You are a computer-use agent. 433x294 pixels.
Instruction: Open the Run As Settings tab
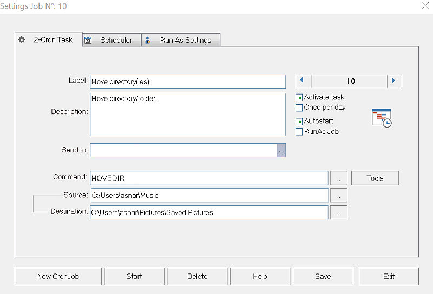coord(181,40)
